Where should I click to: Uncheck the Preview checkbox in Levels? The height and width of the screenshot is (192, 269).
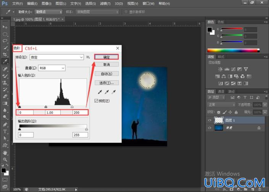pos(96,101)
